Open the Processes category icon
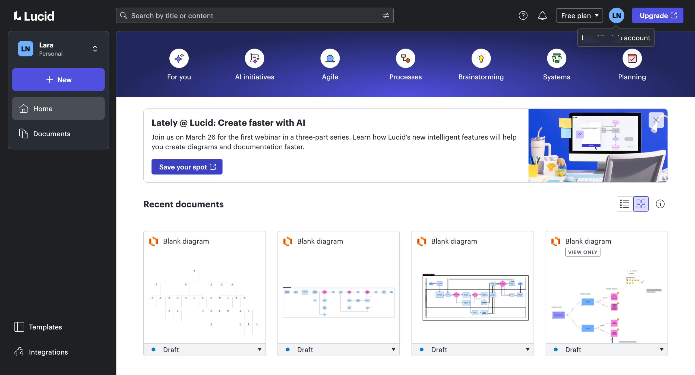The width and height of the screenshot is (695, 375). click(405, 58)
